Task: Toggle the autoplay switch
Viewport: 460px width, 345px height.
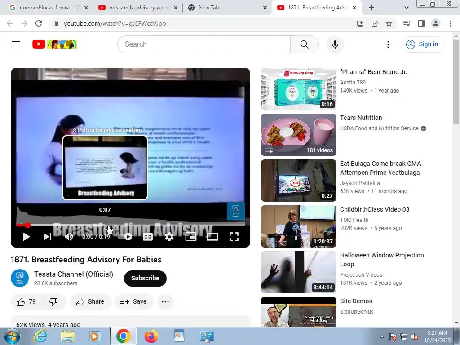Action: pyautogui.click(x=125, y=236)
